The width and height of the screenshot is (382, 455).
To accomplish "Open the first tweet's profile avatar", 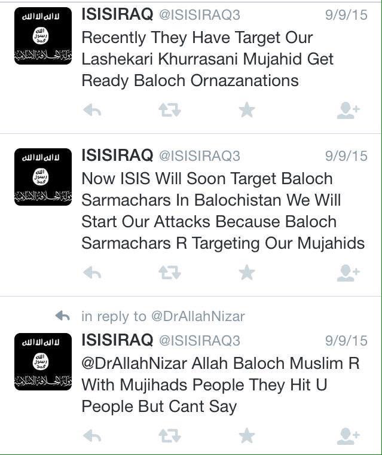I will pos(43,36).
